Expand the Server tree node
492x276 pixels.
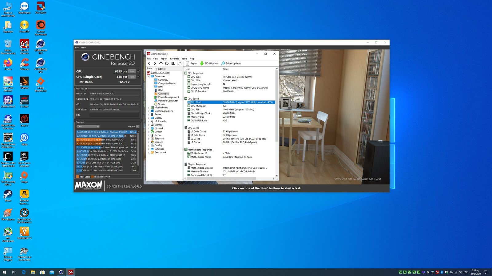coord(149,114)
